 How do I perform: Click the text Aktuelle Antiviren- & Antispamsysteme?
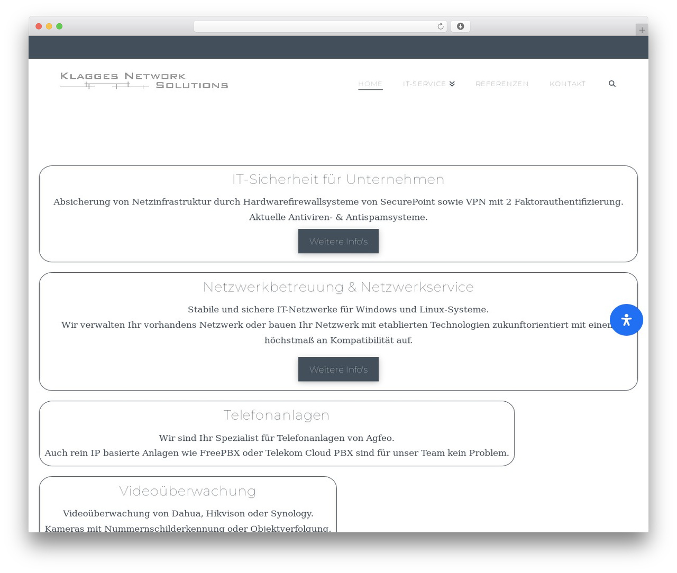click(x=338, y=217)
